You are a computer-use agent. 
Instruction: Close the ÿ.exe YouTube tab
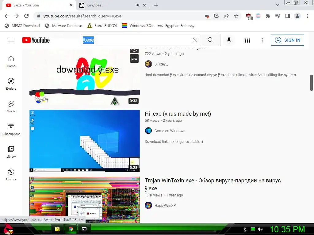pos(71,5)
